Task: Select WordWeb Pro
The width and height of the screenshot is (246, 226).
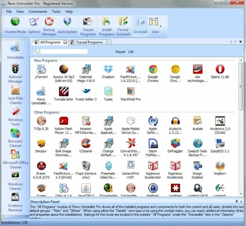Action: [x=130, y=94]
